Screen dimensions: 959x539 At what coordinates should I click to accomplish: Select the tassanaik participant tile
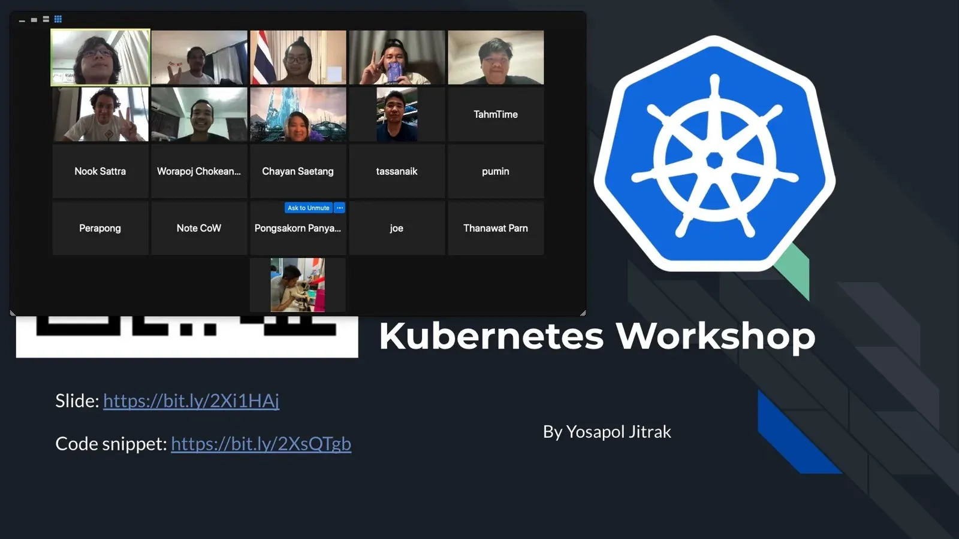click(x=397, y=171)
